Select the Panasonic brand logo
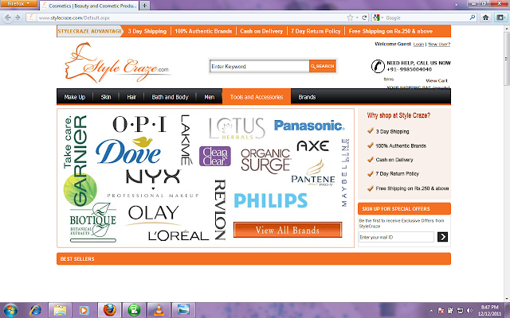The width and height of the screenshot is (510, 318). point(309,126)
